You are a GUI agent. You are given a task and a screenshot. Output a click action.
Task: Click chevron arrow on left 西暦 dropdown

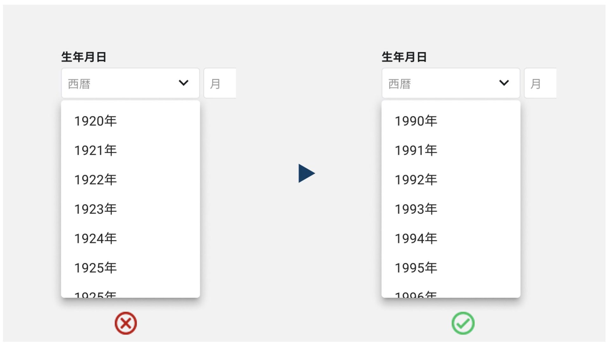[x=184, y=83]
